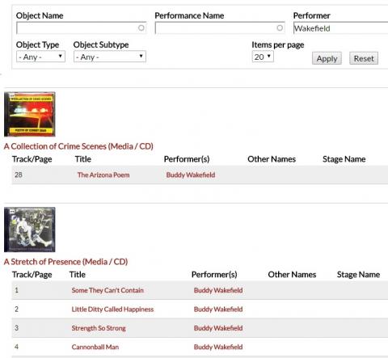Click the Reset button
This screenshot has height=358, width=388.
364,58
